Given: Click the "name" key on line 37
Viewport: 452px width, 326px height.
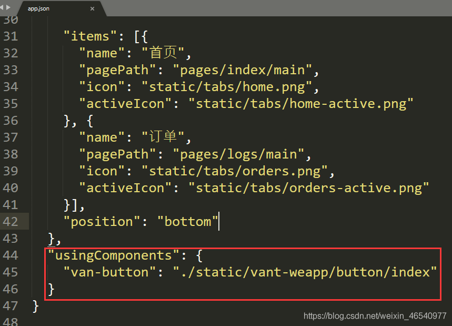Looking at the screenshot, I should pos(102,137).
